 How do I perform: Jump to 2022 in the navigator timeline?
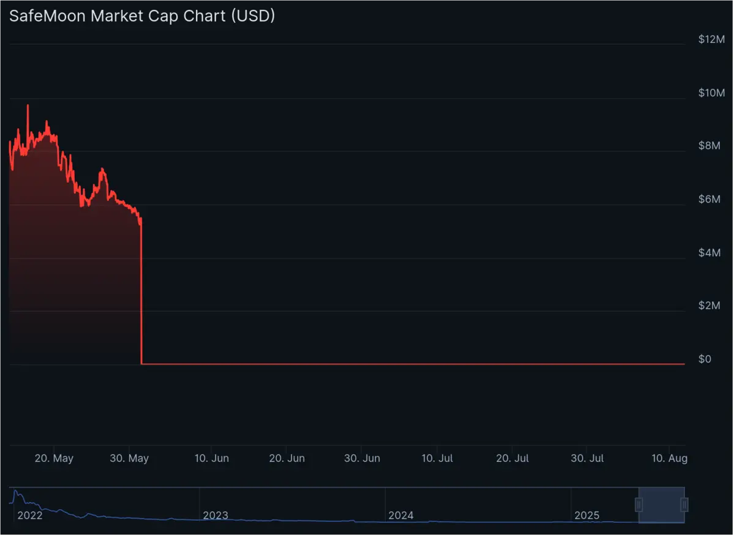[x=29, y=516]
